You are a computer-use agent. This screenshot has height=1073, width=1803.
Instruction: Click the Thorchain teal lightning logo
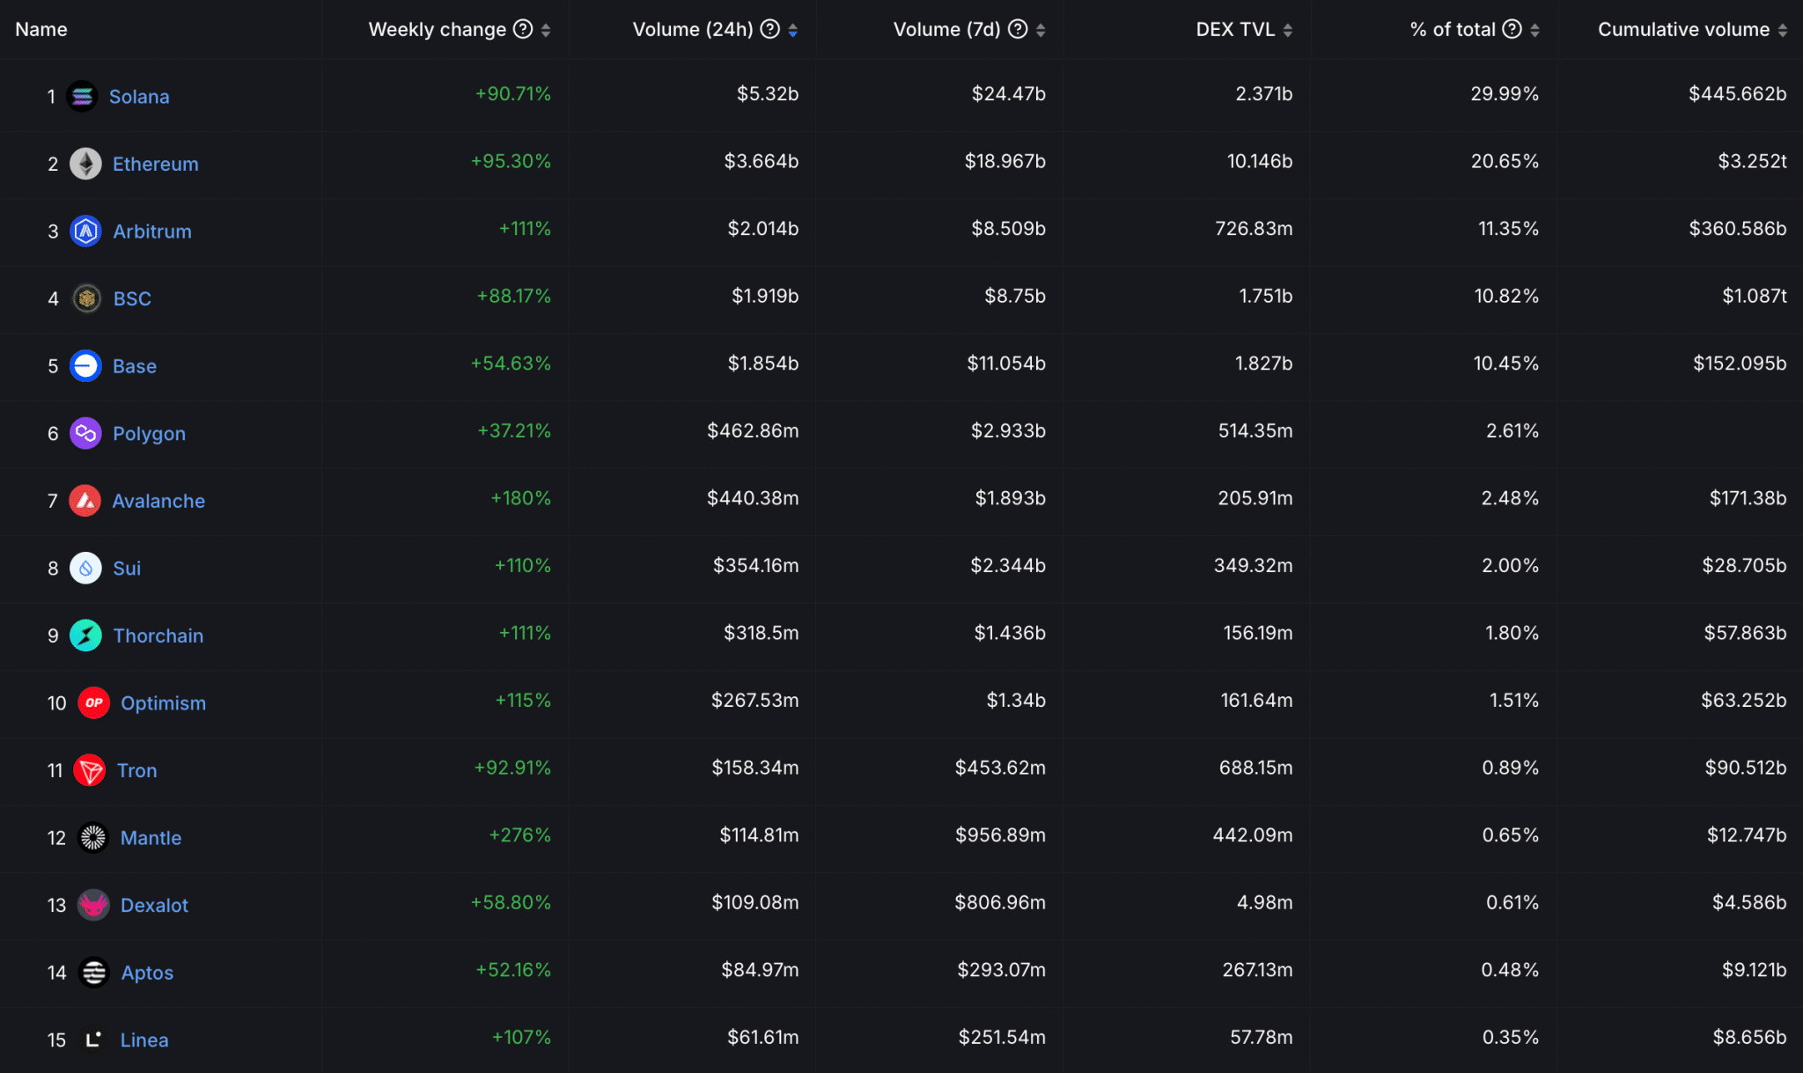(x=85, y=636)
